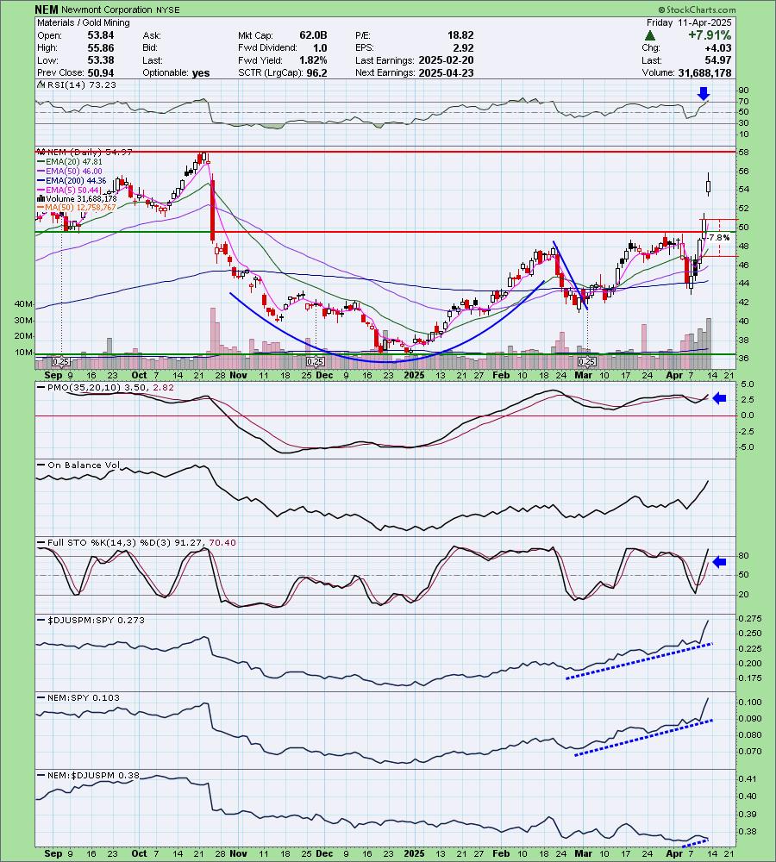Click the Mkt Cap value 62.0B
This screenshot has width=776, height=862.
pyautogui.click(x=313, y=35)
